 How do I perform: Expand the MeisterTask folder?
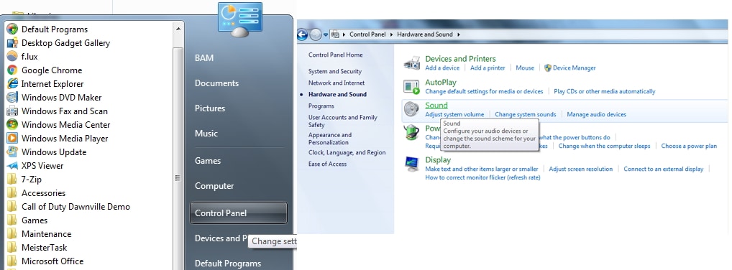point(12,248)
